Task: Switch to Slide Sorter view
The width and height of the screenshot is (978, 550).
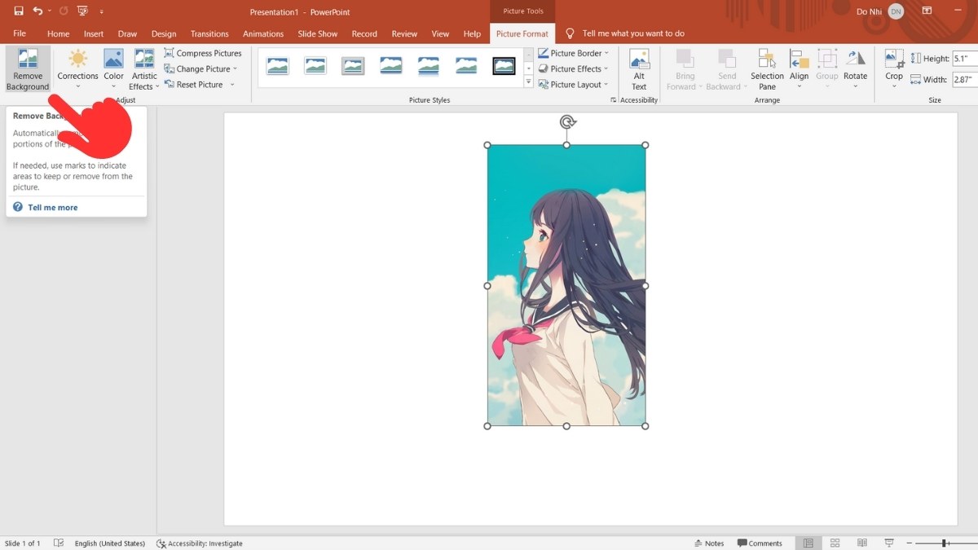Action: 835,543
